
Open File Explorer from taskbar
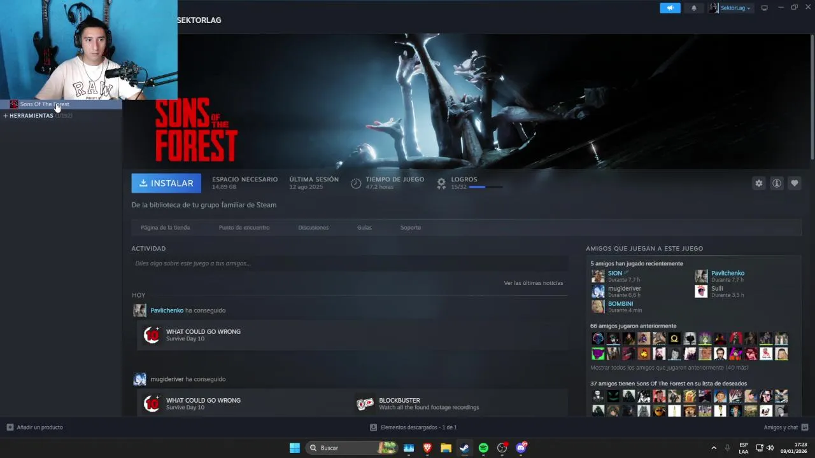(446, 448)
